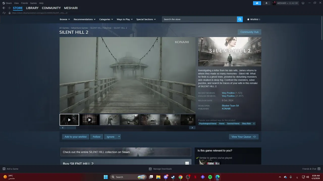Click the Survival Horror tag
This screenshot has height=181, width=323.
click(233, 123)
